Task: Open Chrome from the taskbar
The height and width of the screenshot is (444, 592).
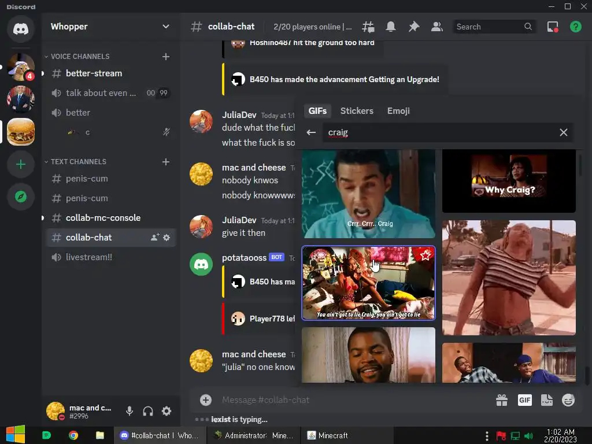Action: coord(73,435)
